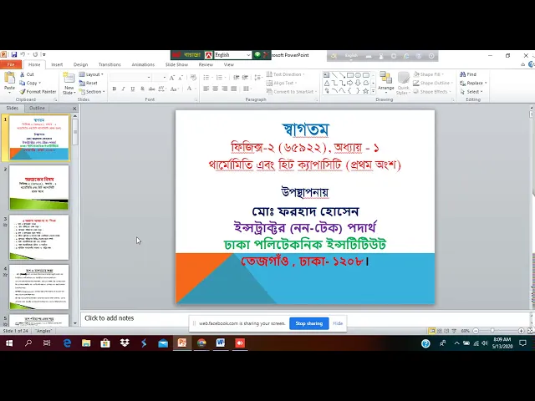Open Find in the Editing group
The width and height of the screenshot is (535, 401).
(468, 74)
